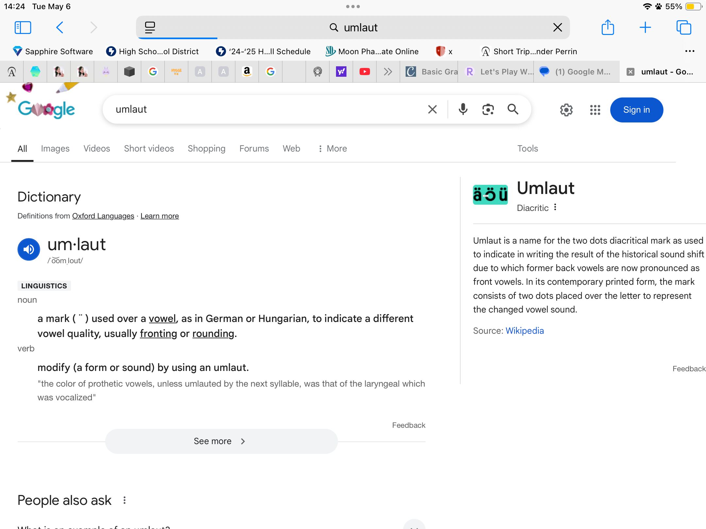The height and width of the screenshot is (529, 706).
Task: Switch to the Yahoo tab
Action: click(341, 72)
